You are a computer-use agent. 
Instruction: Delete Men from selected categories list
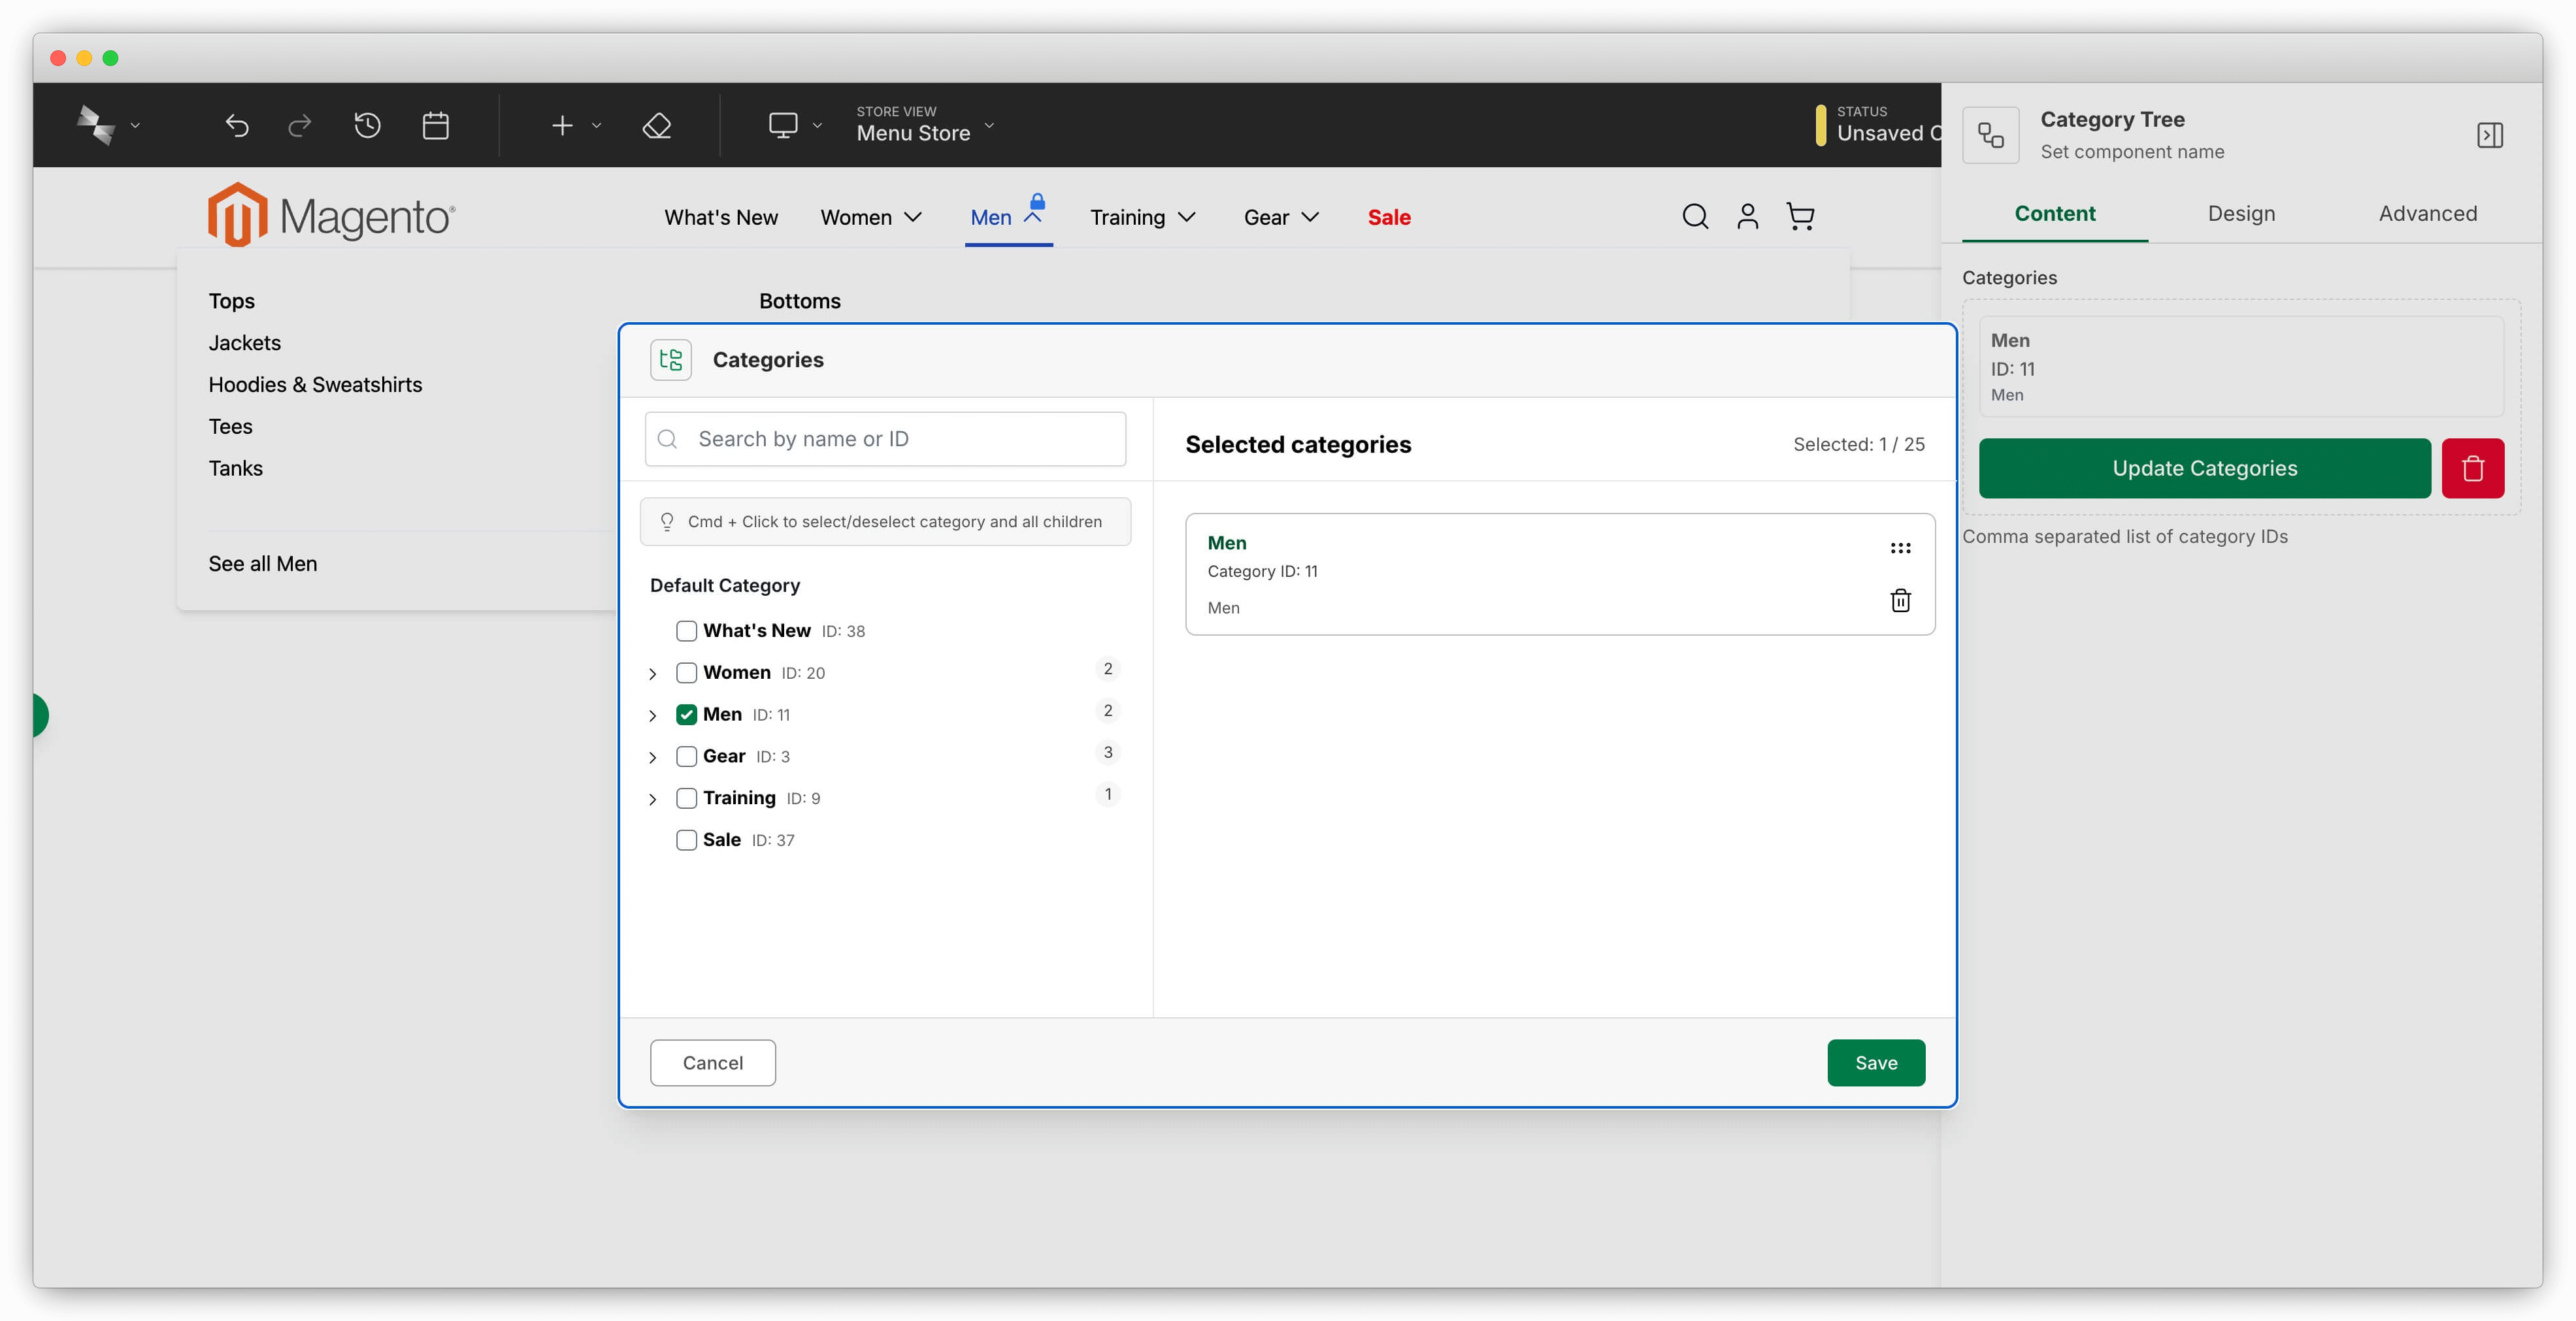coord(1900,600)
